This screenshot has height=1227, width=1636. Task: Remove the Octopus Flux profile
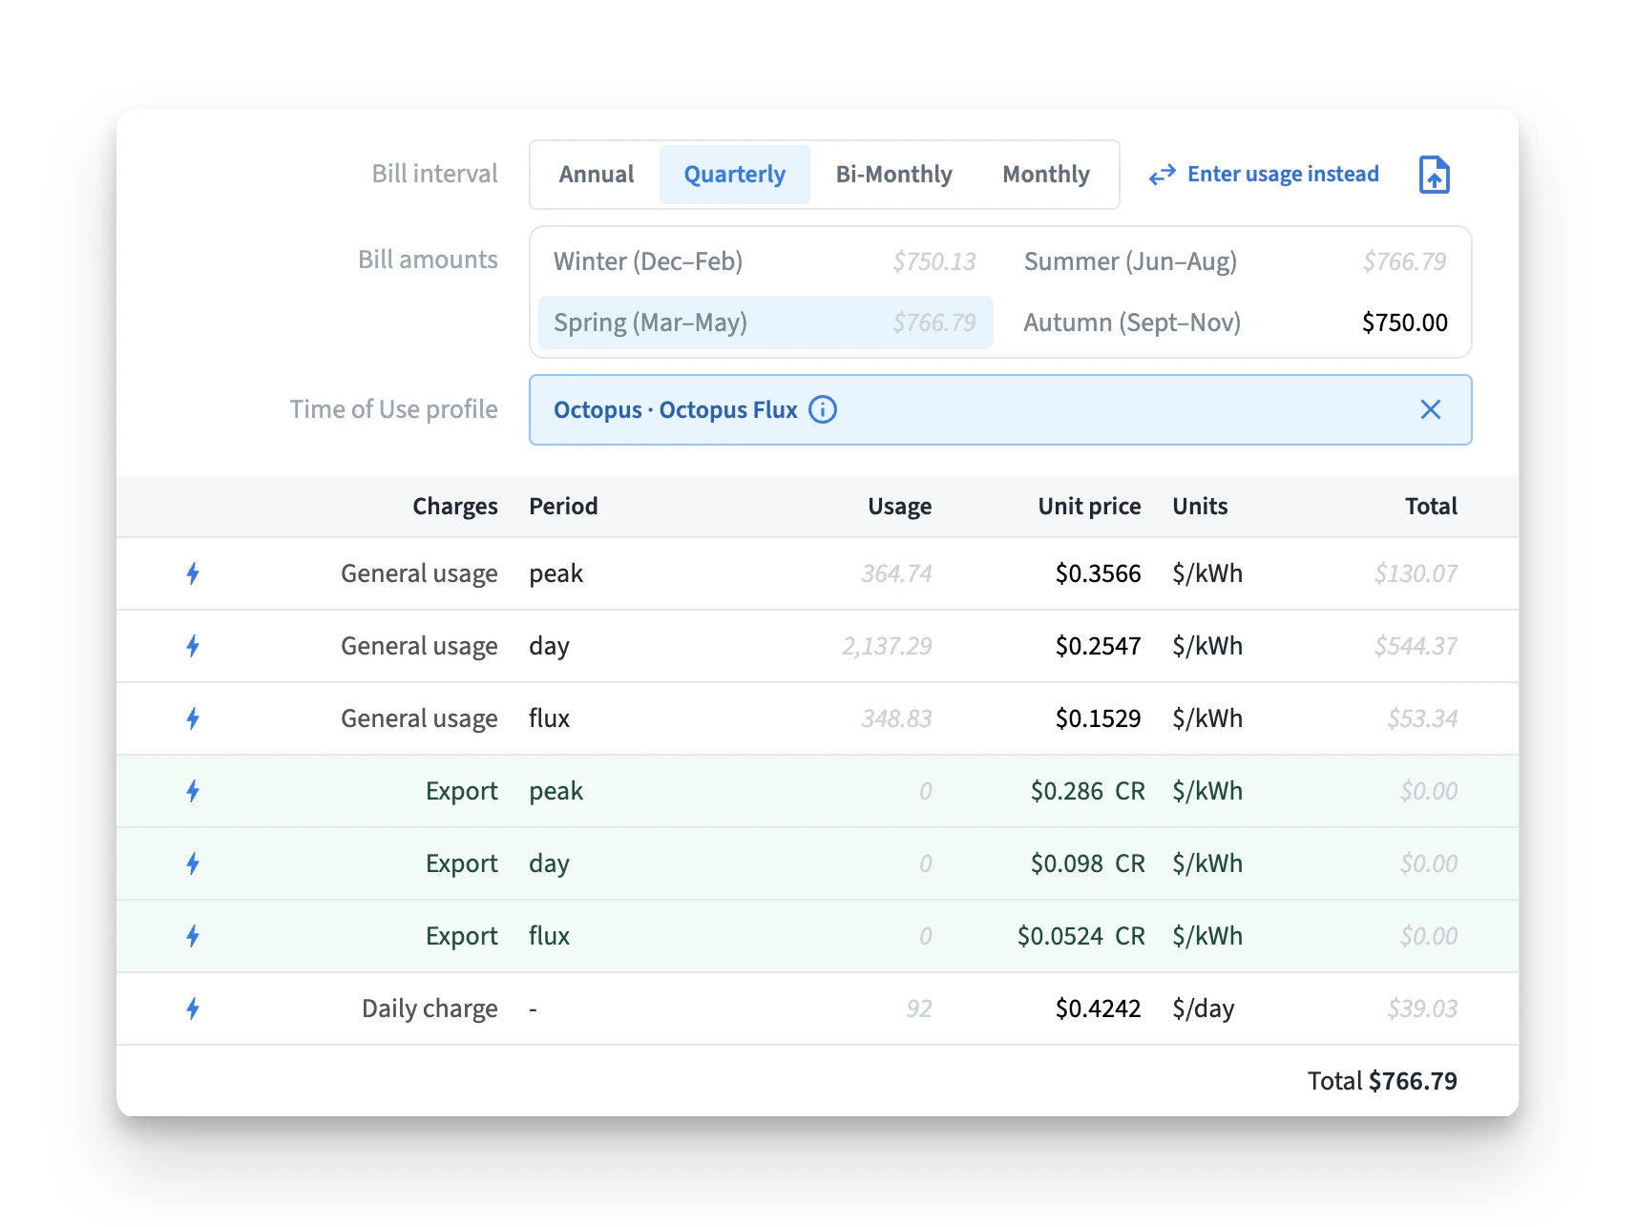click(x=1430, y=409)
